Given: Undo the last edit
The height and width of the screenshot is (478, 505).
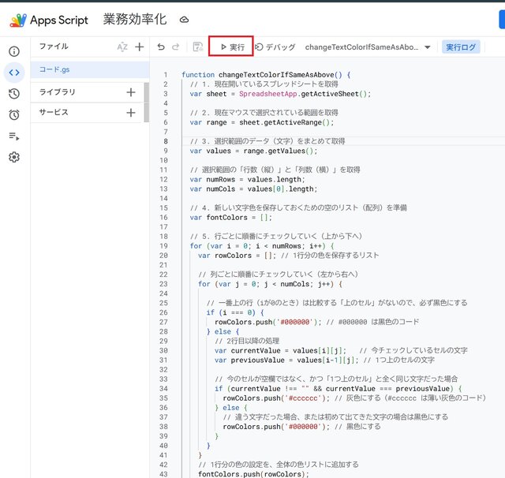Looking at the screenshot, I should pos(161,47).
